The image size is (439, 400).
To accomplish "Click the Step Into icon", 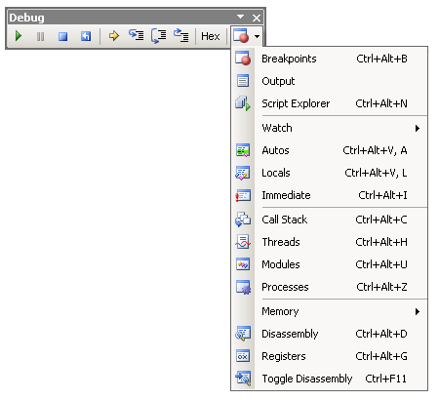I will point(137,35).
